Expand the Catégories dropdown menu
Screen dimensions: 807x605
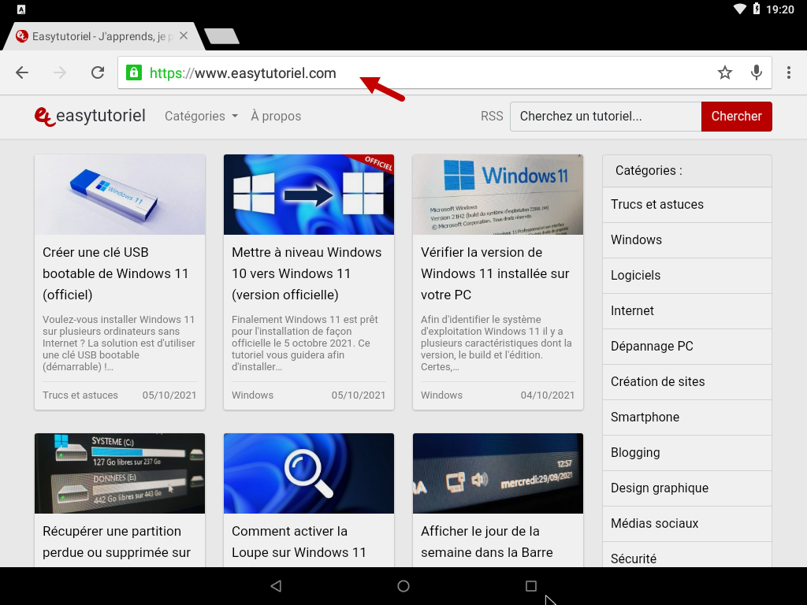201,117
